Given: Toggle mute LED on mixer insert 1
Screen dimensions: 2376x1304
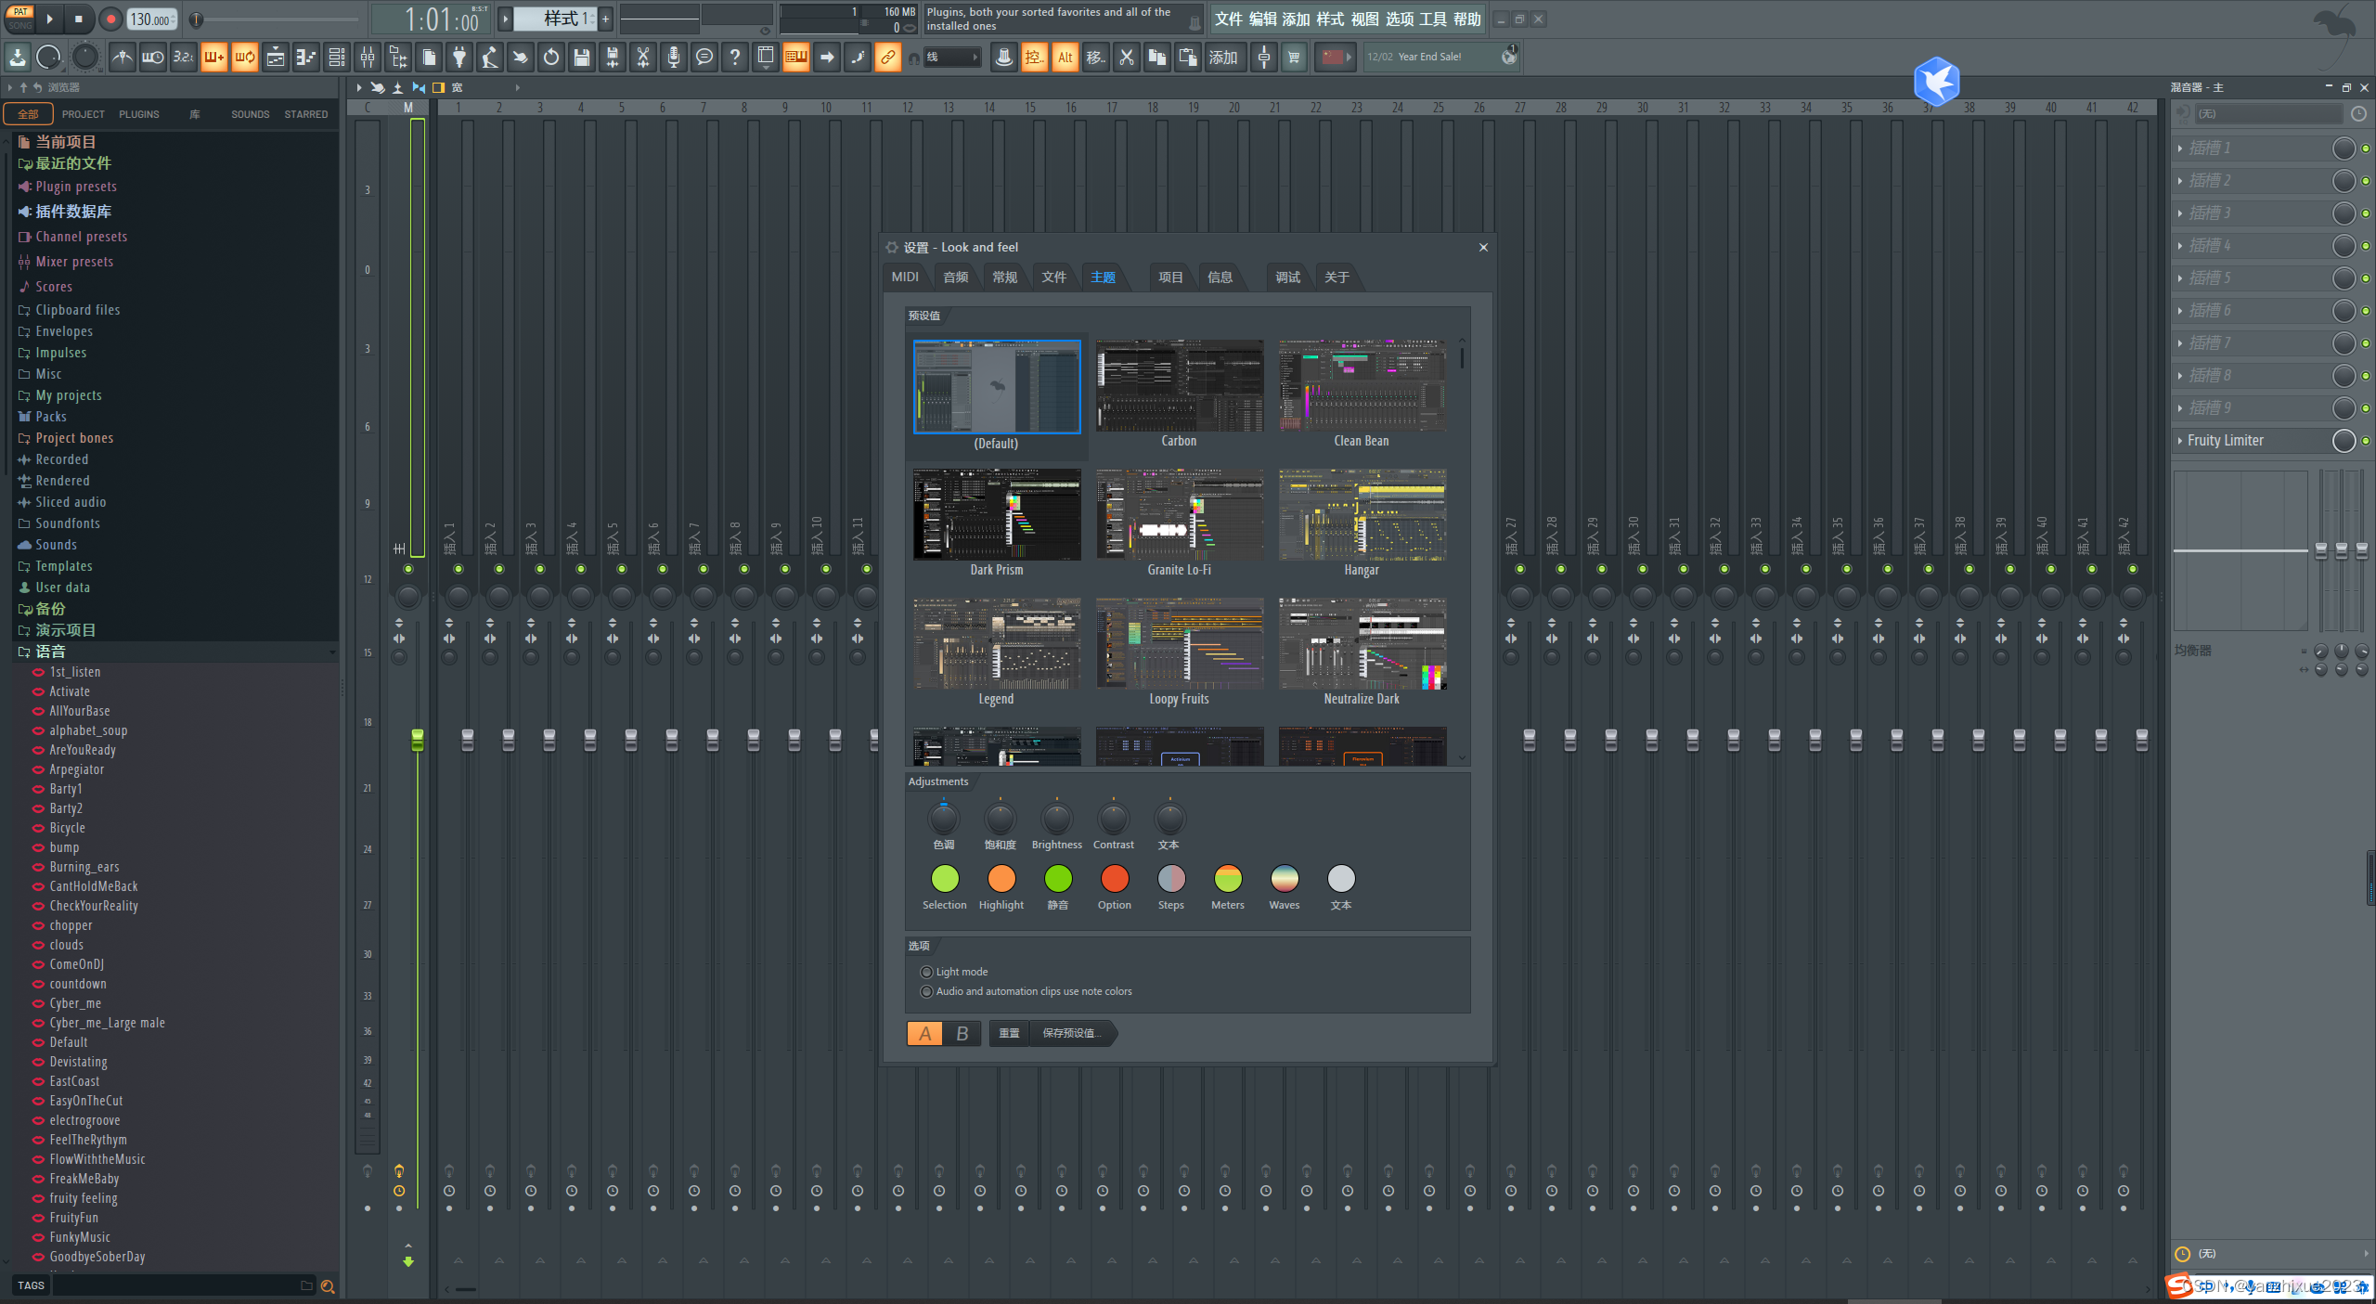Looking at the screenshot, I should click(458, 569).
